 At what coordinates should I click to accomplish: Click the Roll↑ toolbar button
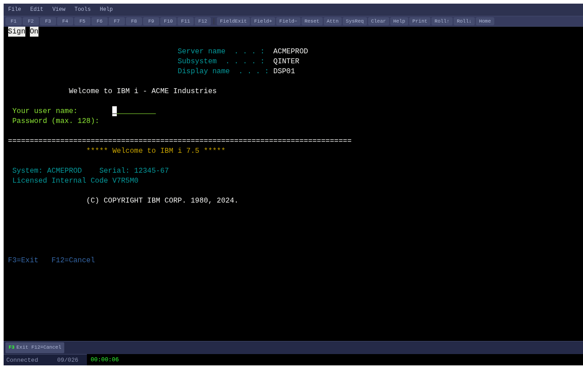click(442, 21)
